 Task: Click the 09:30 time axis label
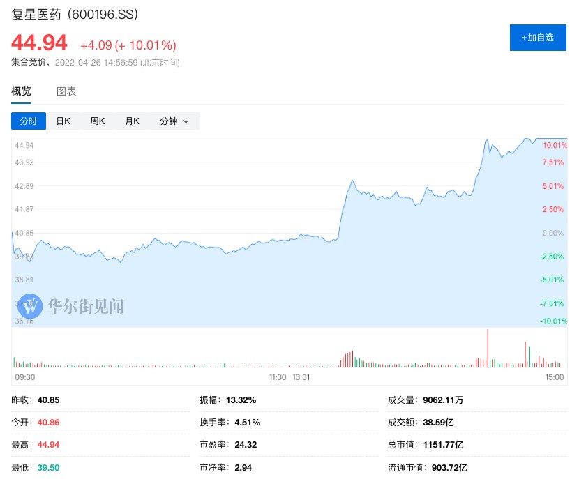pyautogui.click(x=24, y=377)
